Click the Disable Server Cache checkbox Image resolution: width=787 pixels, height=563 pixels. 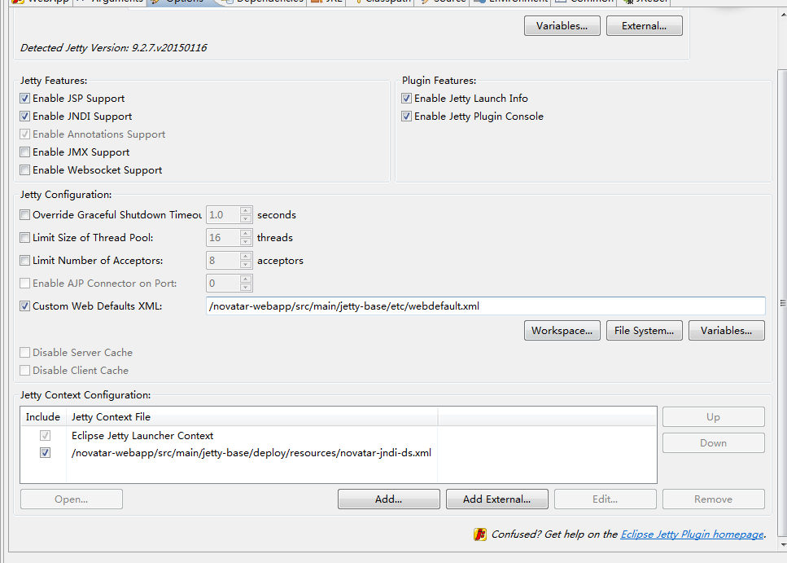24,352
